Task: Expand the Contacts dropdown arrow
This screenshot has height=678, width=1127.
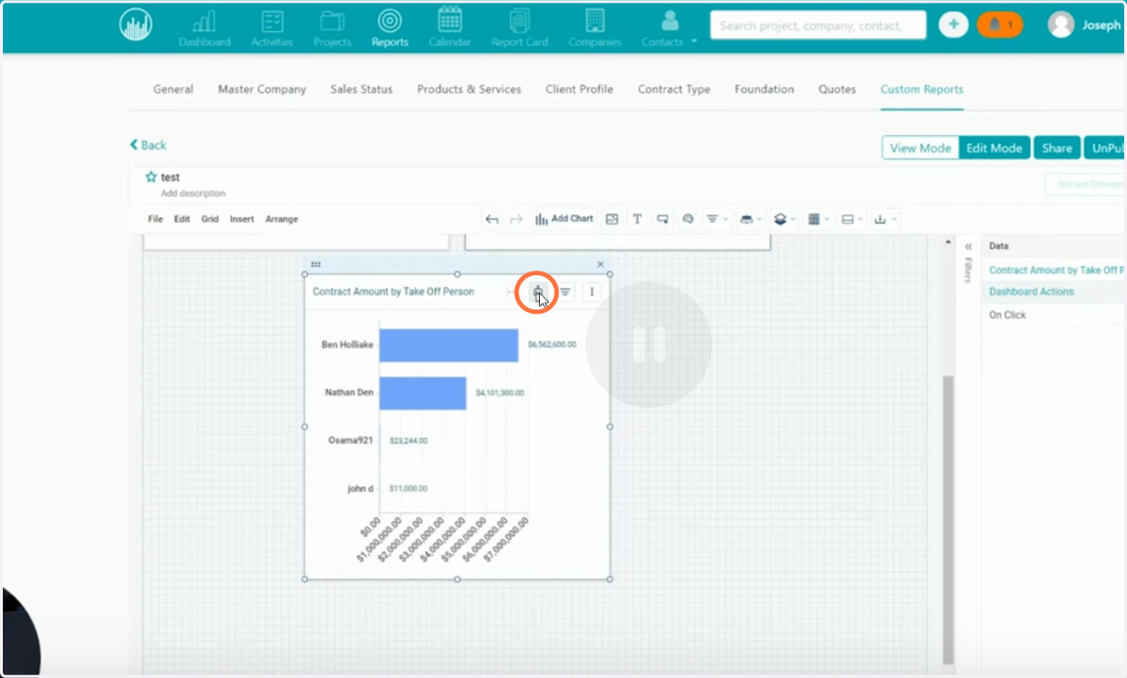Action: click(694, 41)
